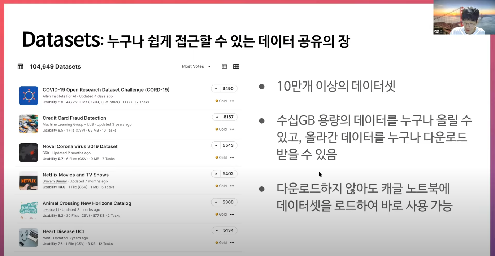The image size is (495, 256).
Task: Visit author Shivam Bansal profile link
Action: (x=55, y=181)
